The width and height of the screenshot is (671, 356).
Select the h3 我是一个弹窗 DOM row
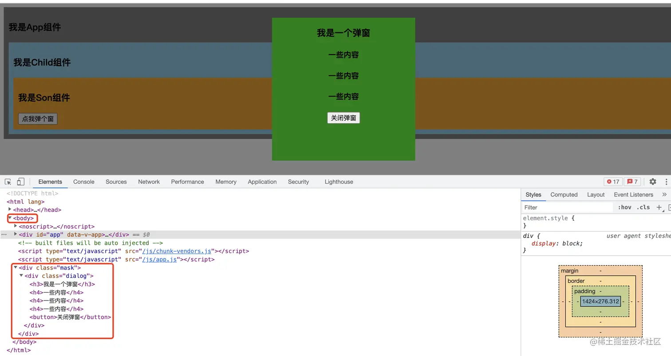coord(63,284)
